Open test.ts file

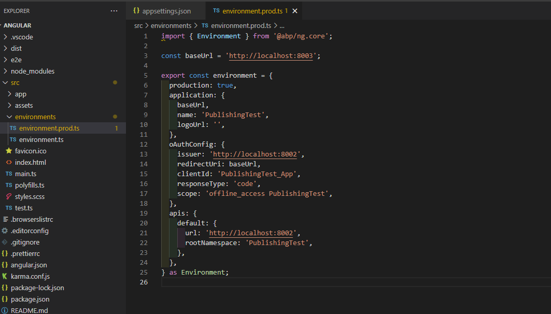tap(23, 208)
